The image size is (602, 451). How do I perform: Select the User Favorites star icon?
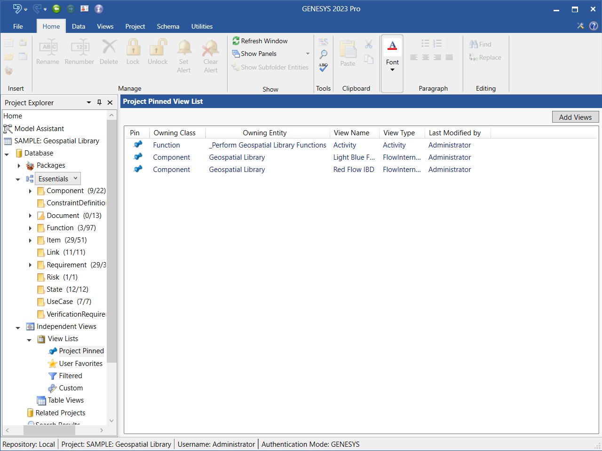coord(53,364)
